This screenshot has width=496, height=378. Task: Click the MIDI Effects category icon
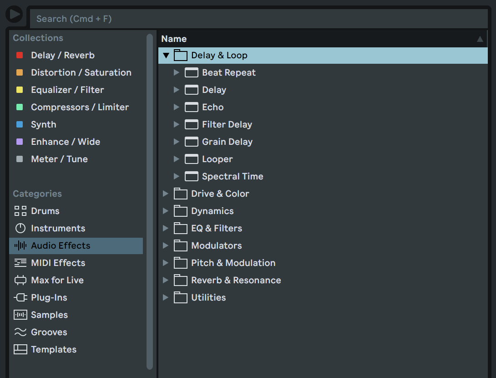pos(20,263)
